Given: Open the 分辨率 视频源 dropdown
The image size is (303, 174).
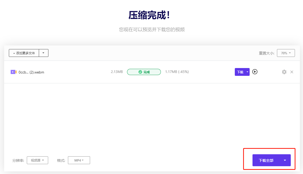Looking at the screenshot, I should [37, 160].
